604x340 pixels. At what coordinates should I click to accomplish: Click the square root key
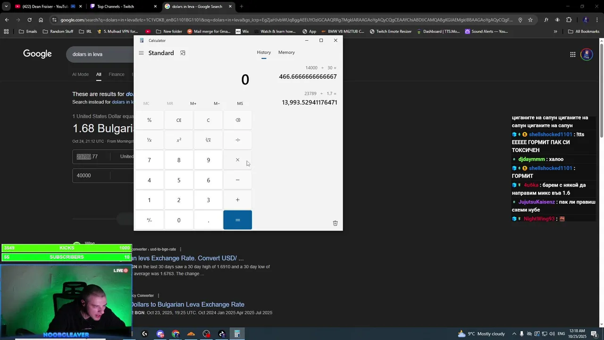point(208,140)
